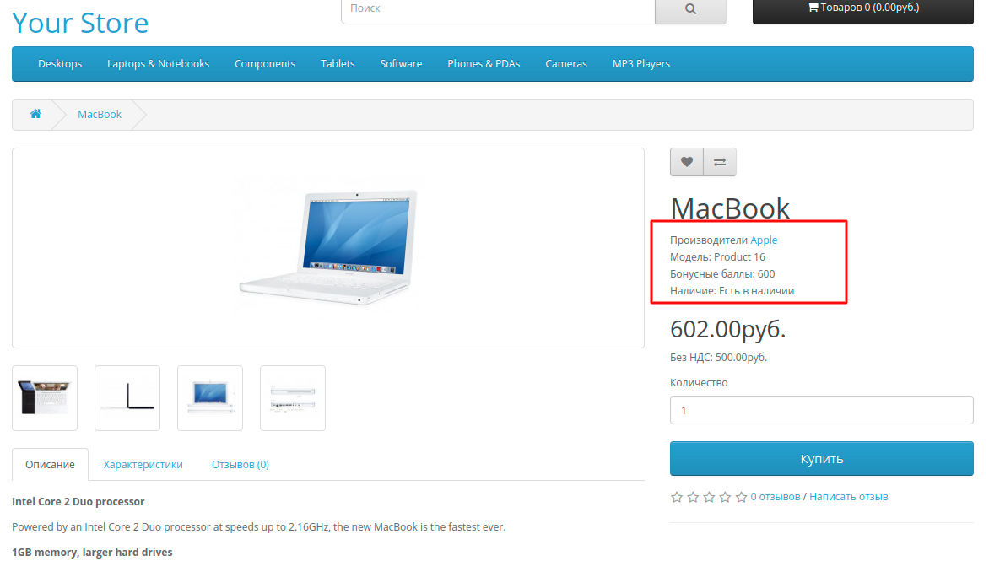989x572 pixels.
Task: Select Desktops in the navigation bar
Action: pos(60,63)
